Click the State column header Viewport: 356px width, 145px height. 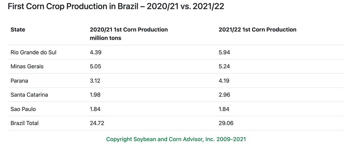[18, 30]
